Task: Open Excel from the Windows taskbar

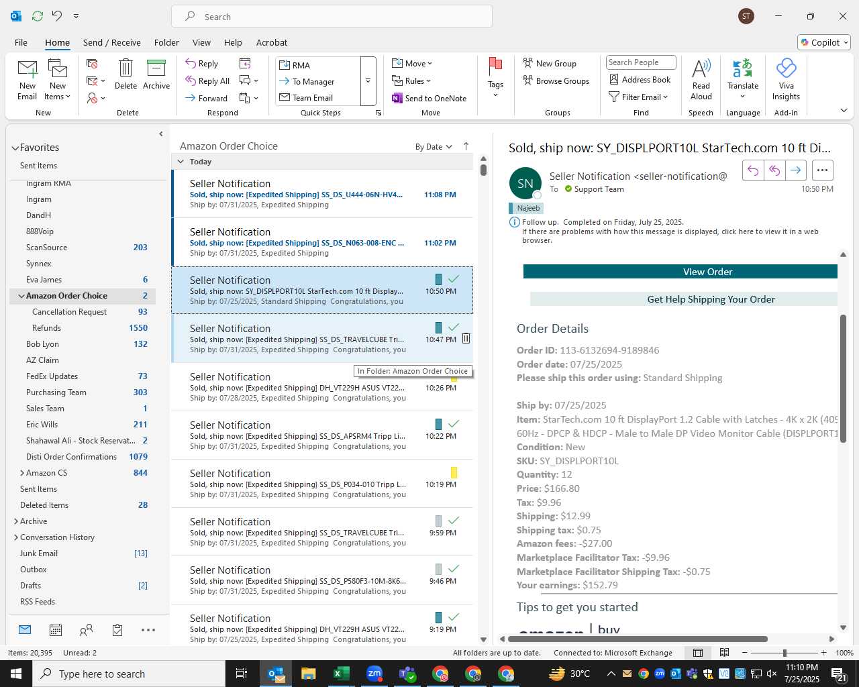Action: point(342,674)
